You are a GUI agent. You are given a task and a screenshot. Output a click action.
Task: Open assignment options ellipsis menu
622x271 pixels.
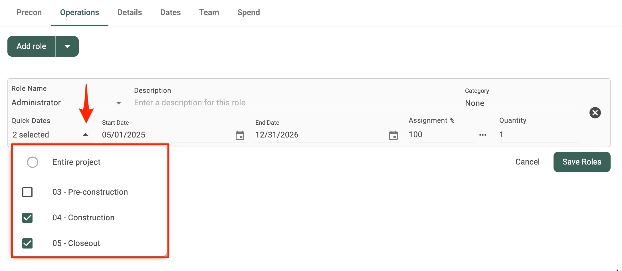483,135
